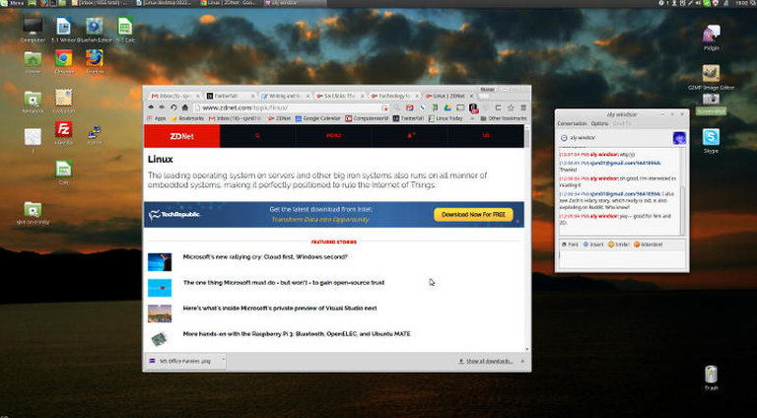Switch to the Inbox Gmail tab
The height and width of the screenshot is (418, 757).
[174, 96]
